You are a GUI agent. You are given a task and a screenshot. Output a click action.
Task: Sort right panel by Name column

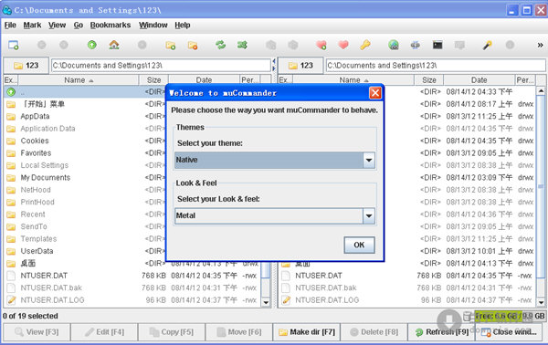pyautogui.click(x=353, y=80)
